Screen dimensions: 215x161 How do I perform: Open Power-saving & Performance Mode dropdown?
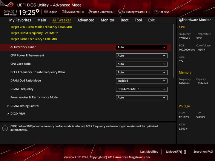(x=142, y=97)
